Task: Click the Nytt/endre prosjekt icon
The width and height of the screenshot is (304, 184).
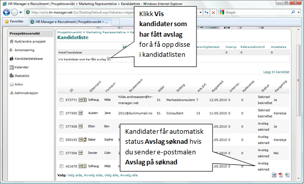Action: (x=12, y=41)
